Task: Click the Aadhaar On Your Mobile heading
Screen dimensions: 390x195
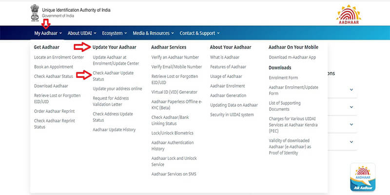Action: click(x=293, y=47)
